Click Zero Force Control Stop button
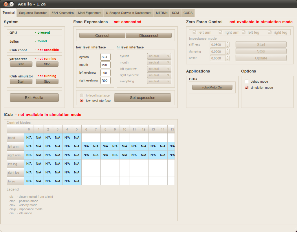Image resolution: width=297 pixels, height=232 pixels. pos(261,51)
